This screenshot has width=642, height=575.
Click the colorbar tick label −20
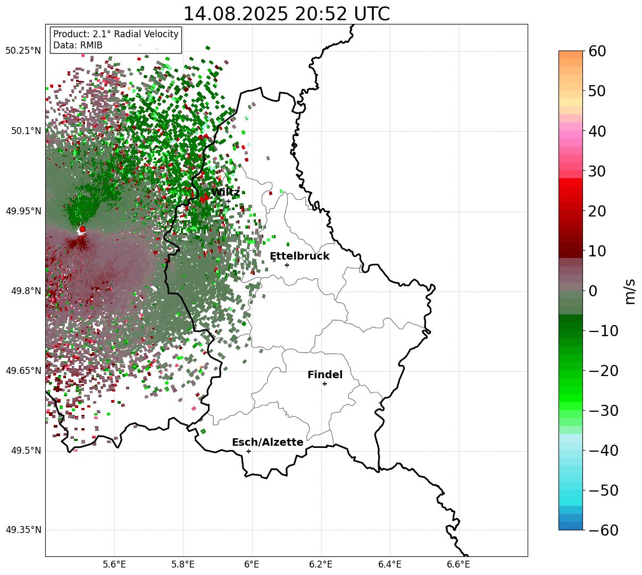point(603,371)
